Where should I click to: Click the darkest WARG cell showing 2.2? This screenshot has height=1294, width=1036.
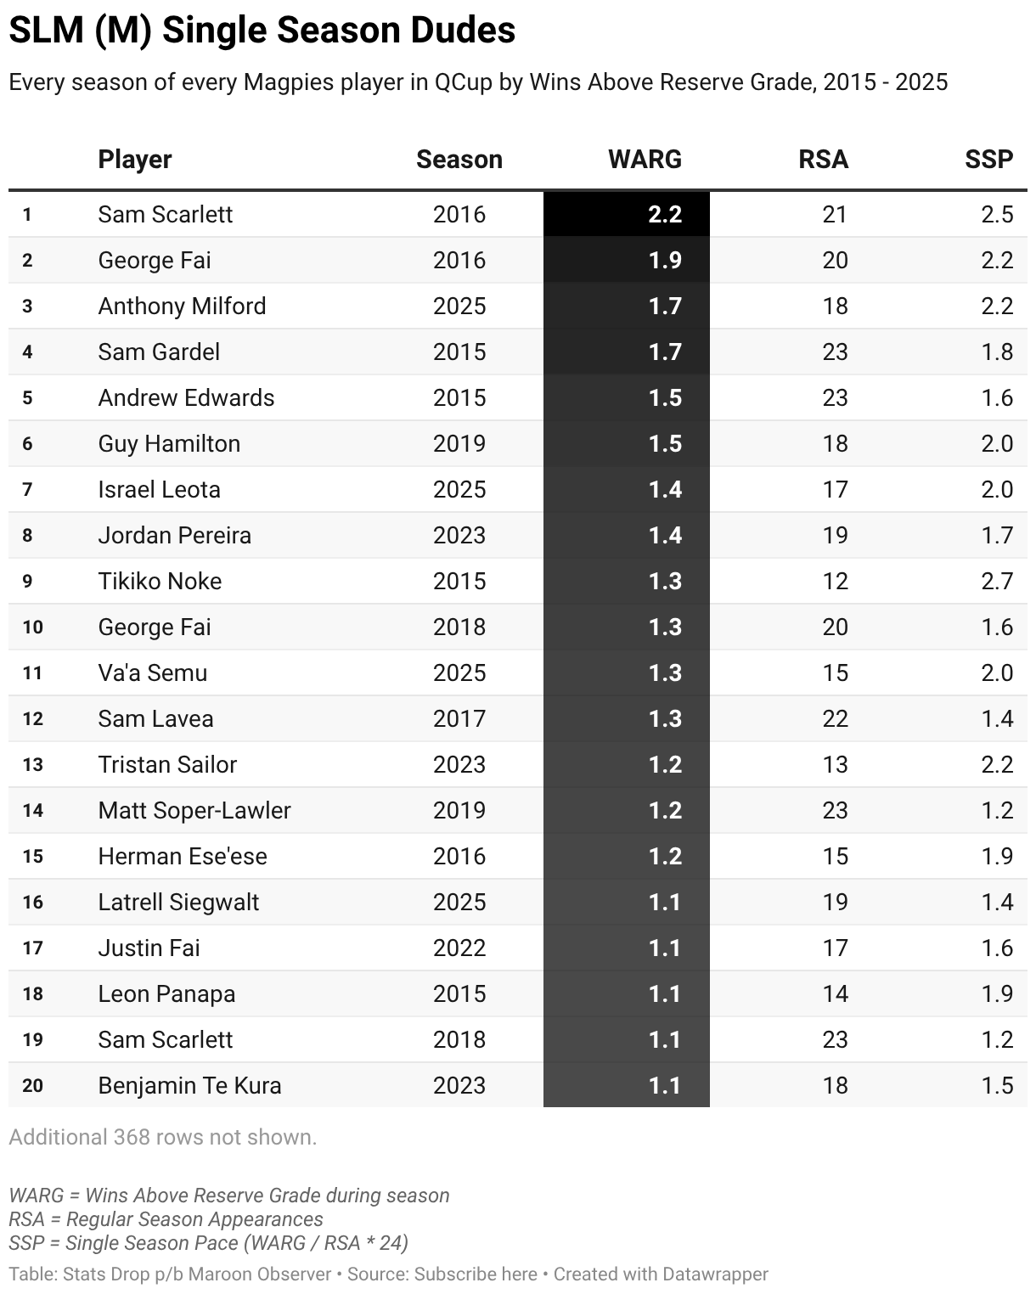click(627, 214)
